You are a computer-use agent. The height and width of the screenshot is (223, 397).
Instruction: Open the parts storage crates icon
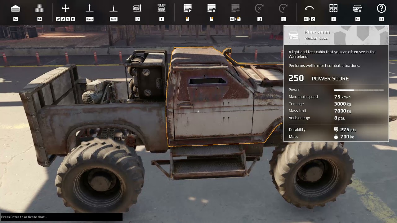tap(39, 9)
